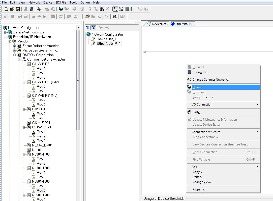This screenshot has width=273, height=201.
Task: Open the Add submenu in context menu
Action: 223,167
